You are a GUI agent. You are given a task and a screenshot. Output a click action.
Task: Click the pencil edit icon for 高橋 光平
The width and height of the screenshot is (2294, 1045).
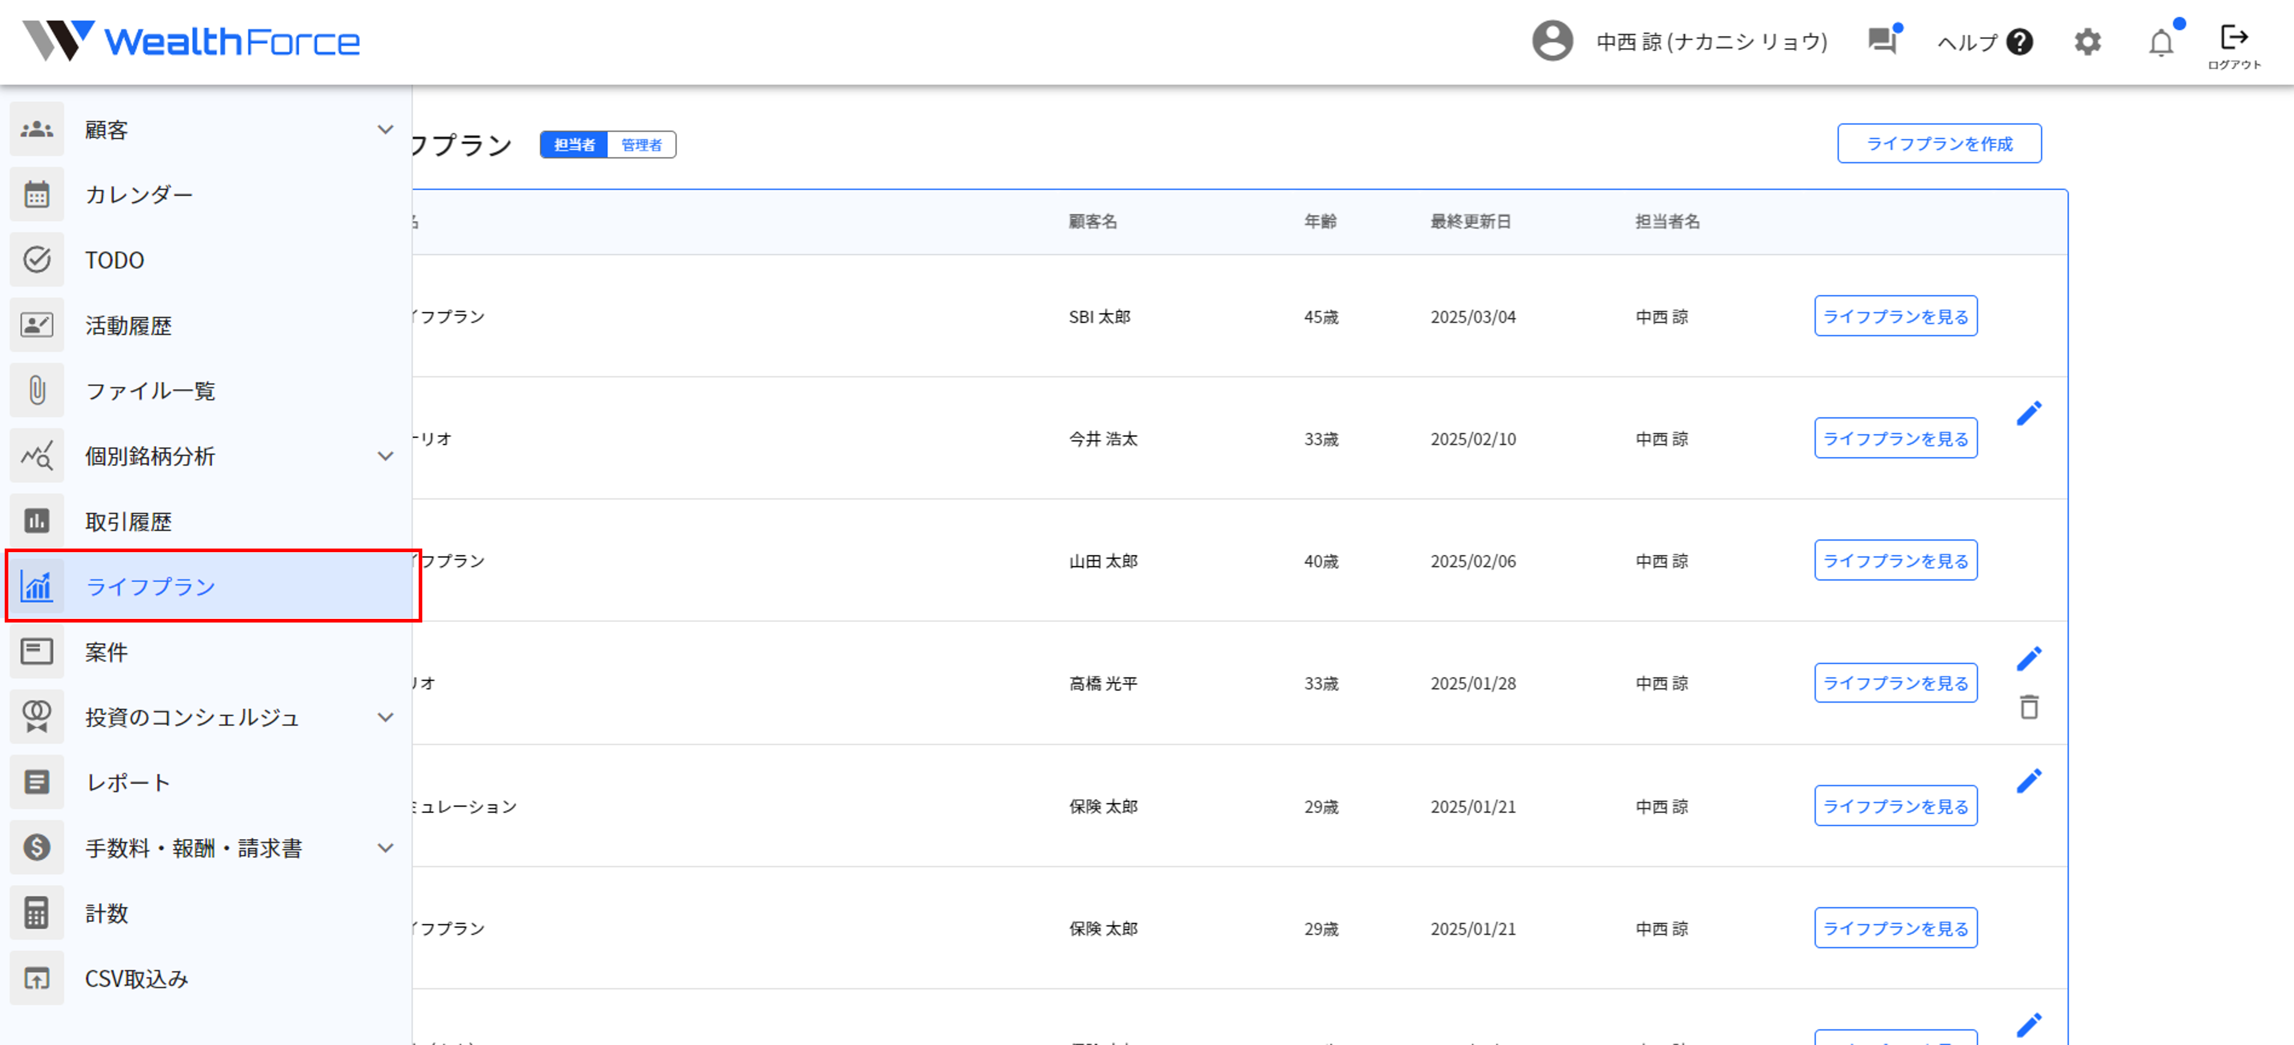(x=2029, y=658)
